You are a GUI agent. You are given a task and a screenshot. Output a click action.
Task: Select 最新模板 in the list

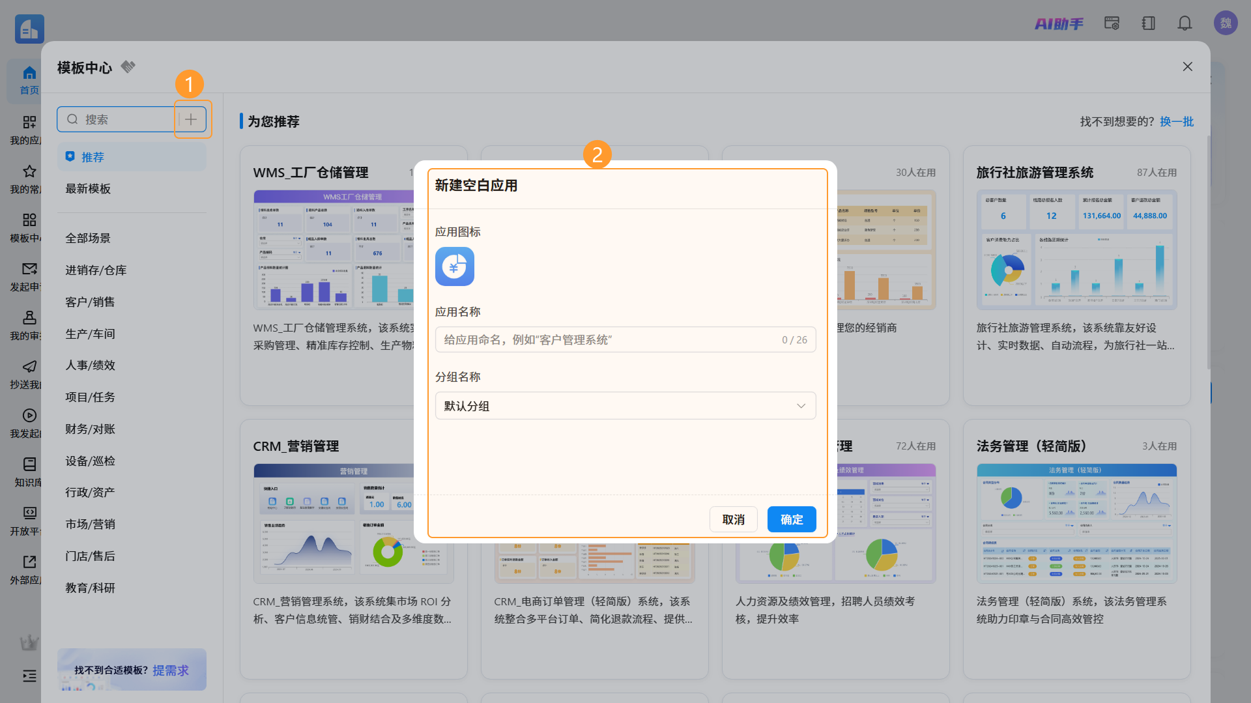88,189
